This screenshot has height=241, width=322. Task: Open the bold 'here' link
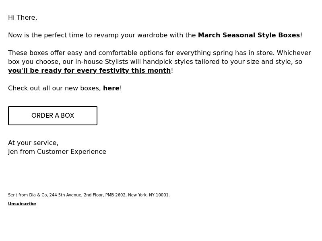[111, 88]
